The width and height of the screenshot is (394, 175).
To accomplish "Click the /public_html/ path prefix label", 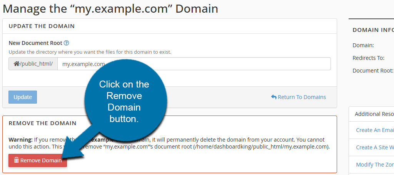I will click(x=36, y=64).
